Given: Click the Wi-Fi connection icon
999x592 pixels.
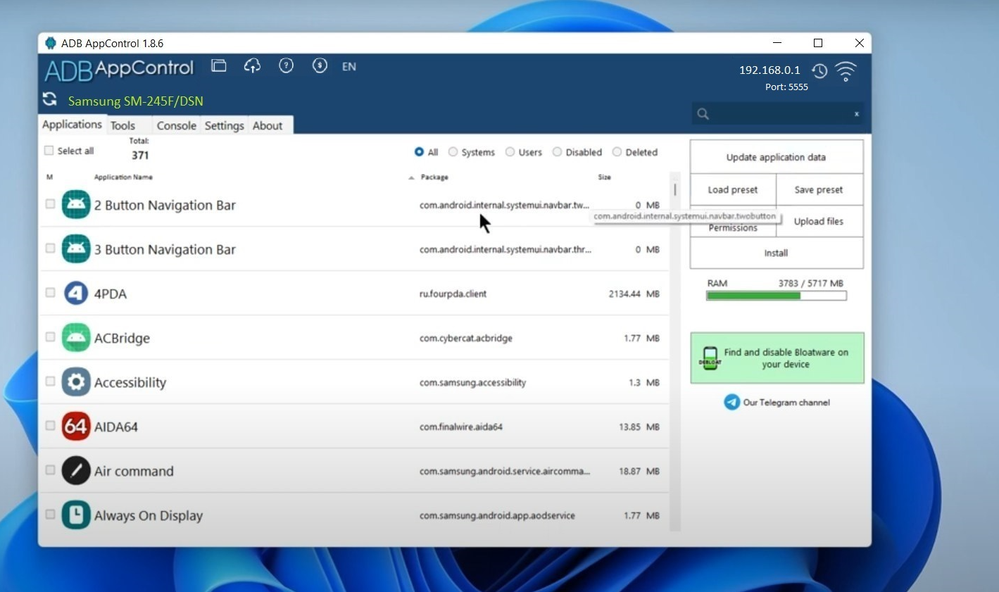Looking at the screenshot, I should (846, 70).
